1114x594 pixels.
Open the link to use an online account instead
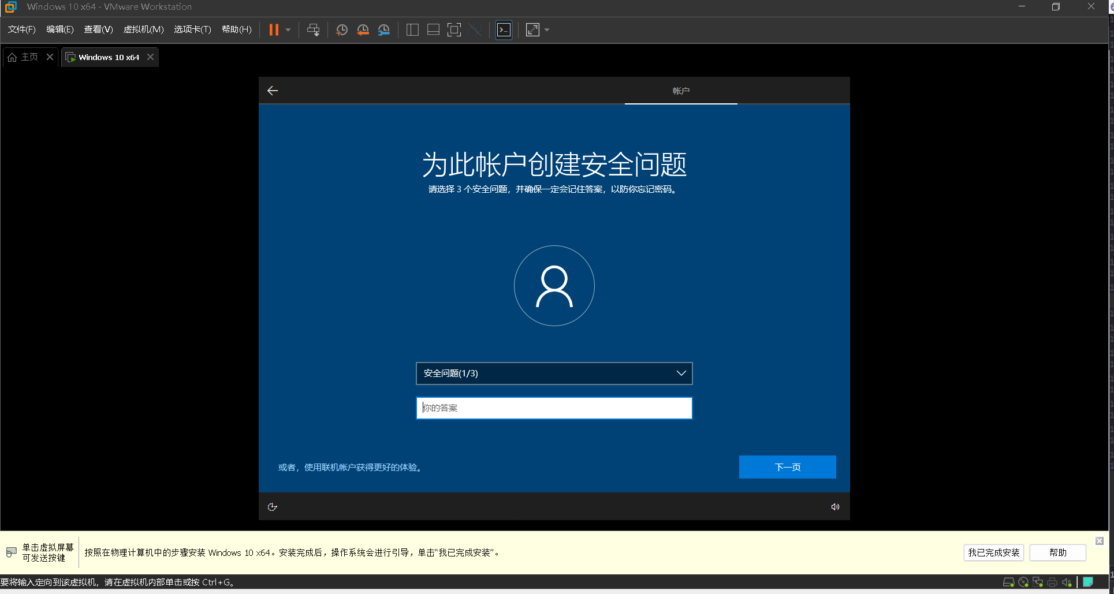click(351, 467)
